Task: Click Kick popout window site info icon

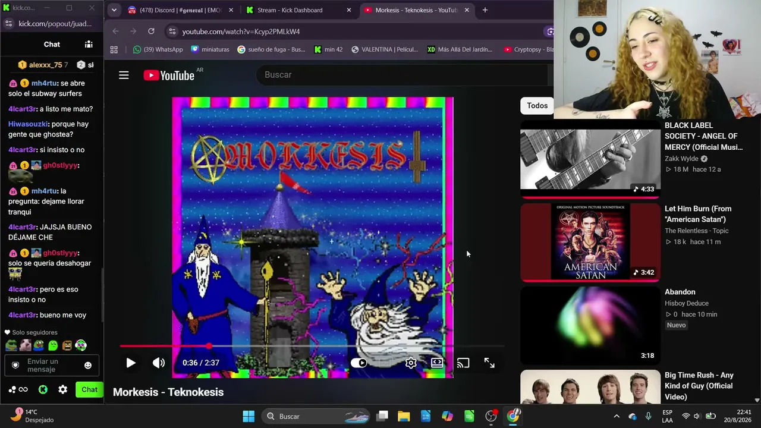Action: [x=8, y=24]
